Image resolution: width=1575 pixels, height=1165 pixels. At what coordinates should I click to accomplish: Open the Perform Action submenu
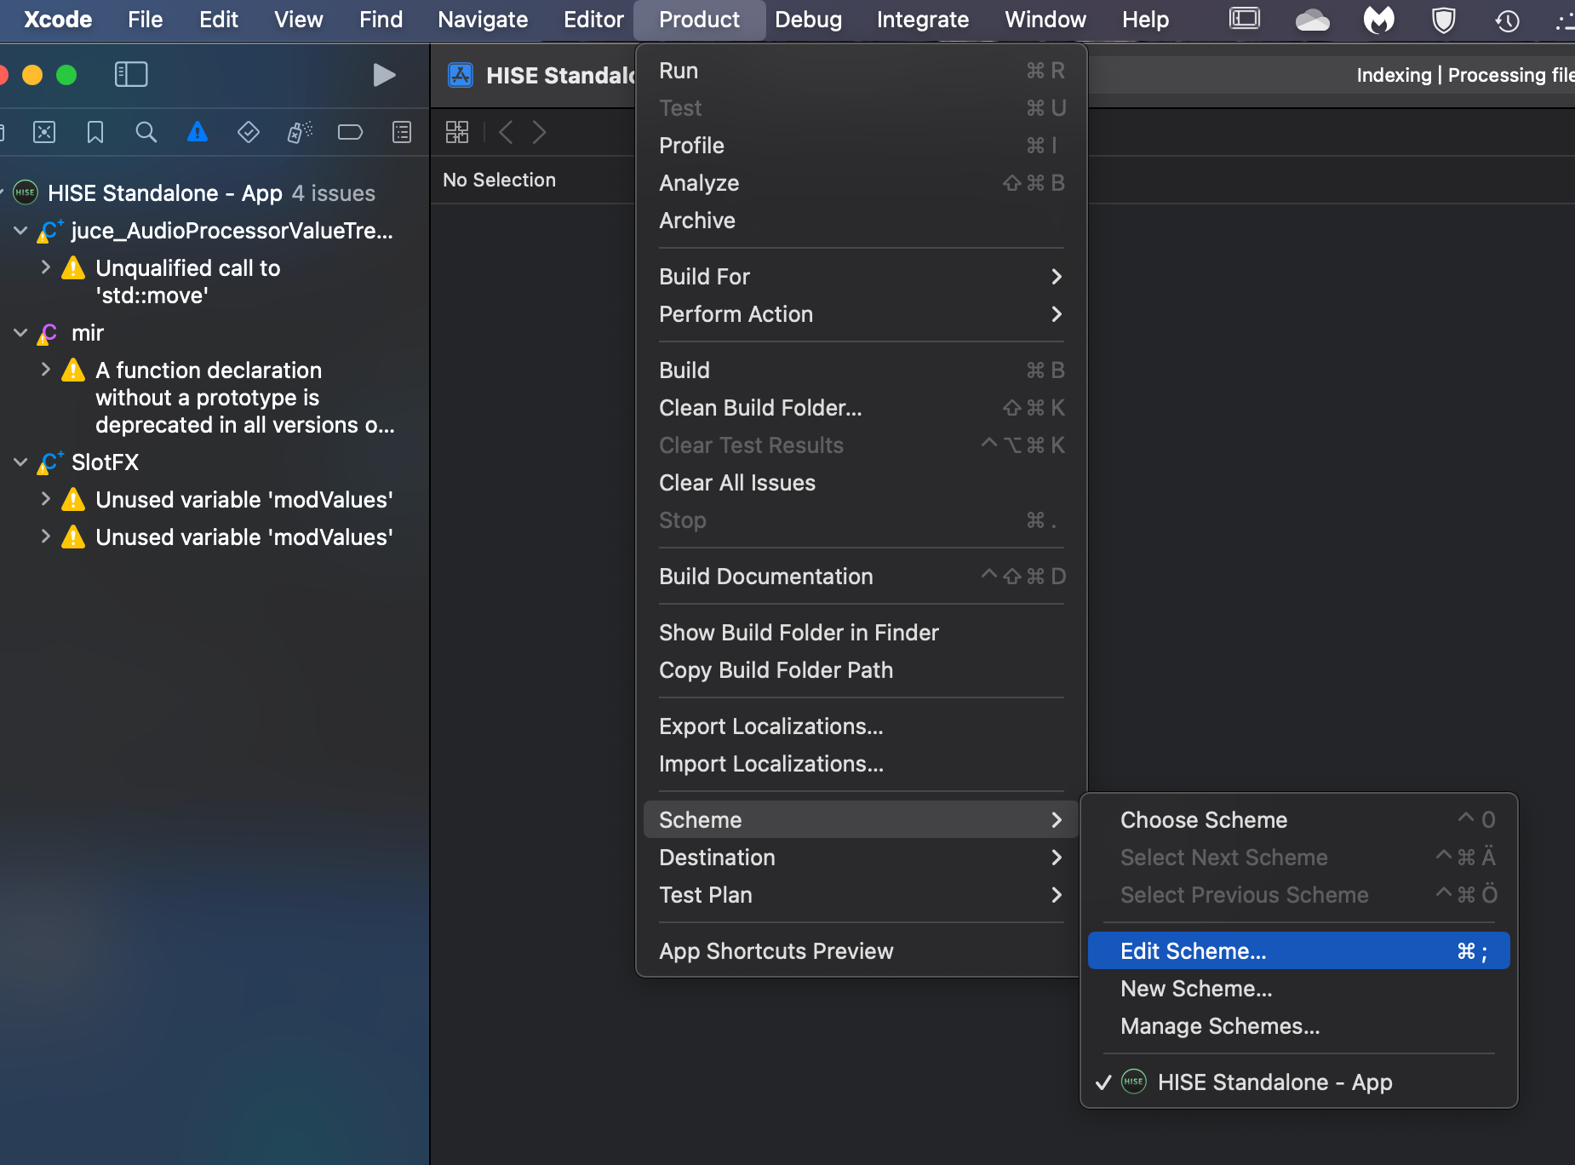click(x=861, y=314)
